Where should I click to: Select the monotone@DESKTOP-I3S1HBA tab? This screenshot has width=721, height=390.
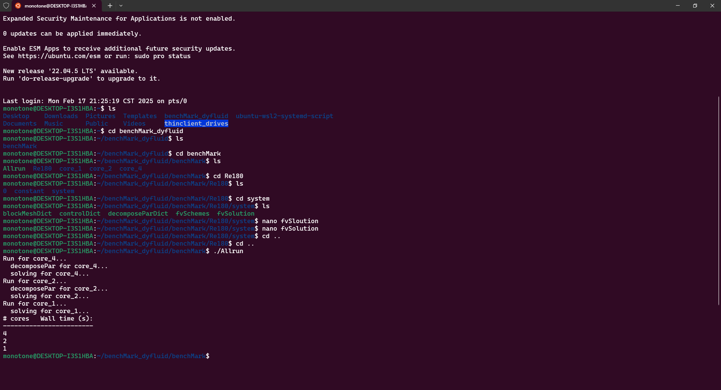pyautogui.click(x=55, y=6)
